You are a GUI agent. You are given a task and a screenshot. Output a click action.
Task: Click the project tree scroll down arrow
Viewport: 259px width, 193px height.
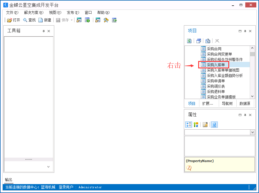coord(252,96)
